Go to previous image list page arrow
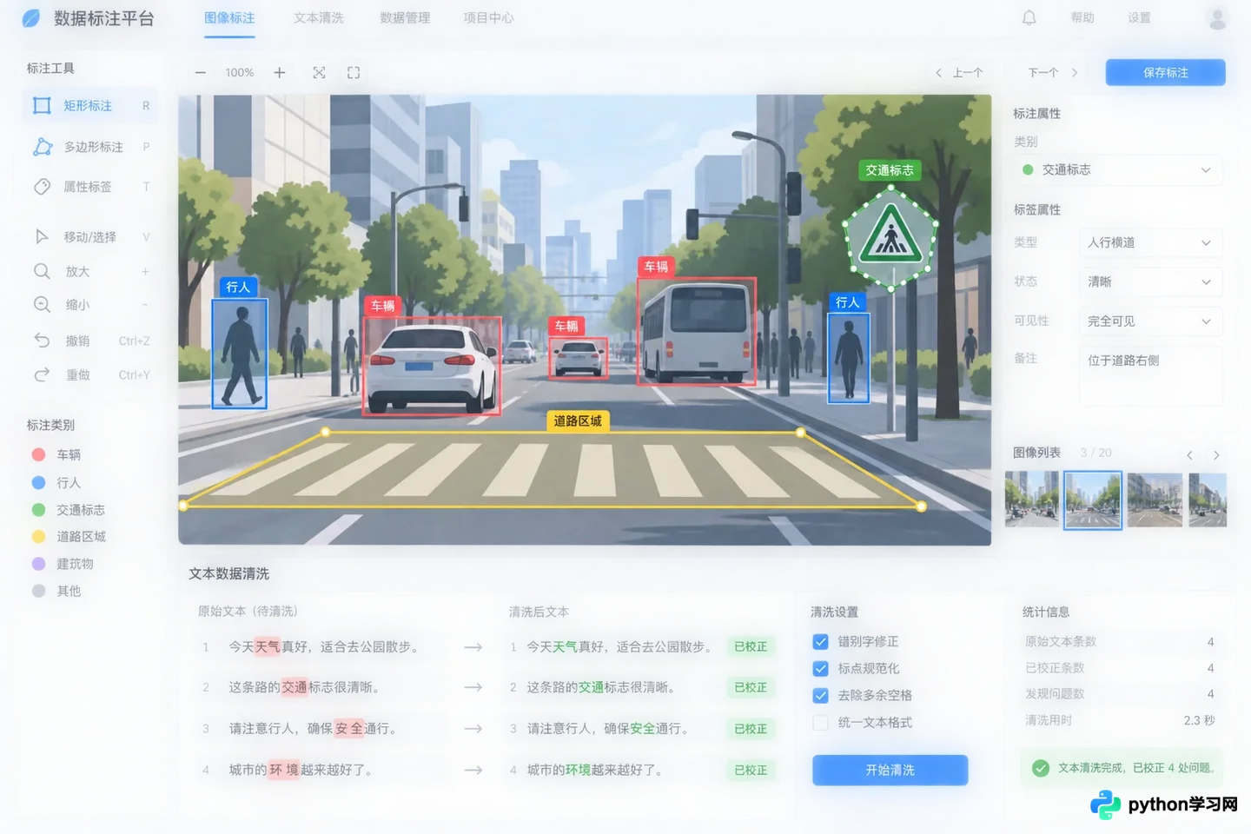 [1189, 454]
